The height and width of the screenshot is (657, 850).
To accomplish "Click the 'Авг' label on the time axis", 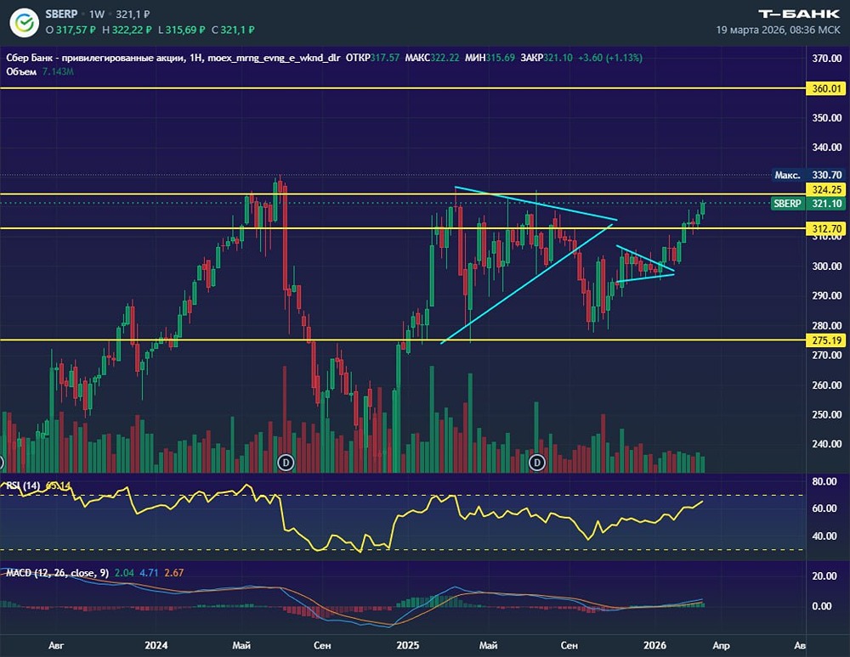I will (x=56, y=645).
